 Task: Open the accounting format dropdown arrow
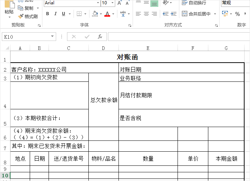[x=231, y=14]
